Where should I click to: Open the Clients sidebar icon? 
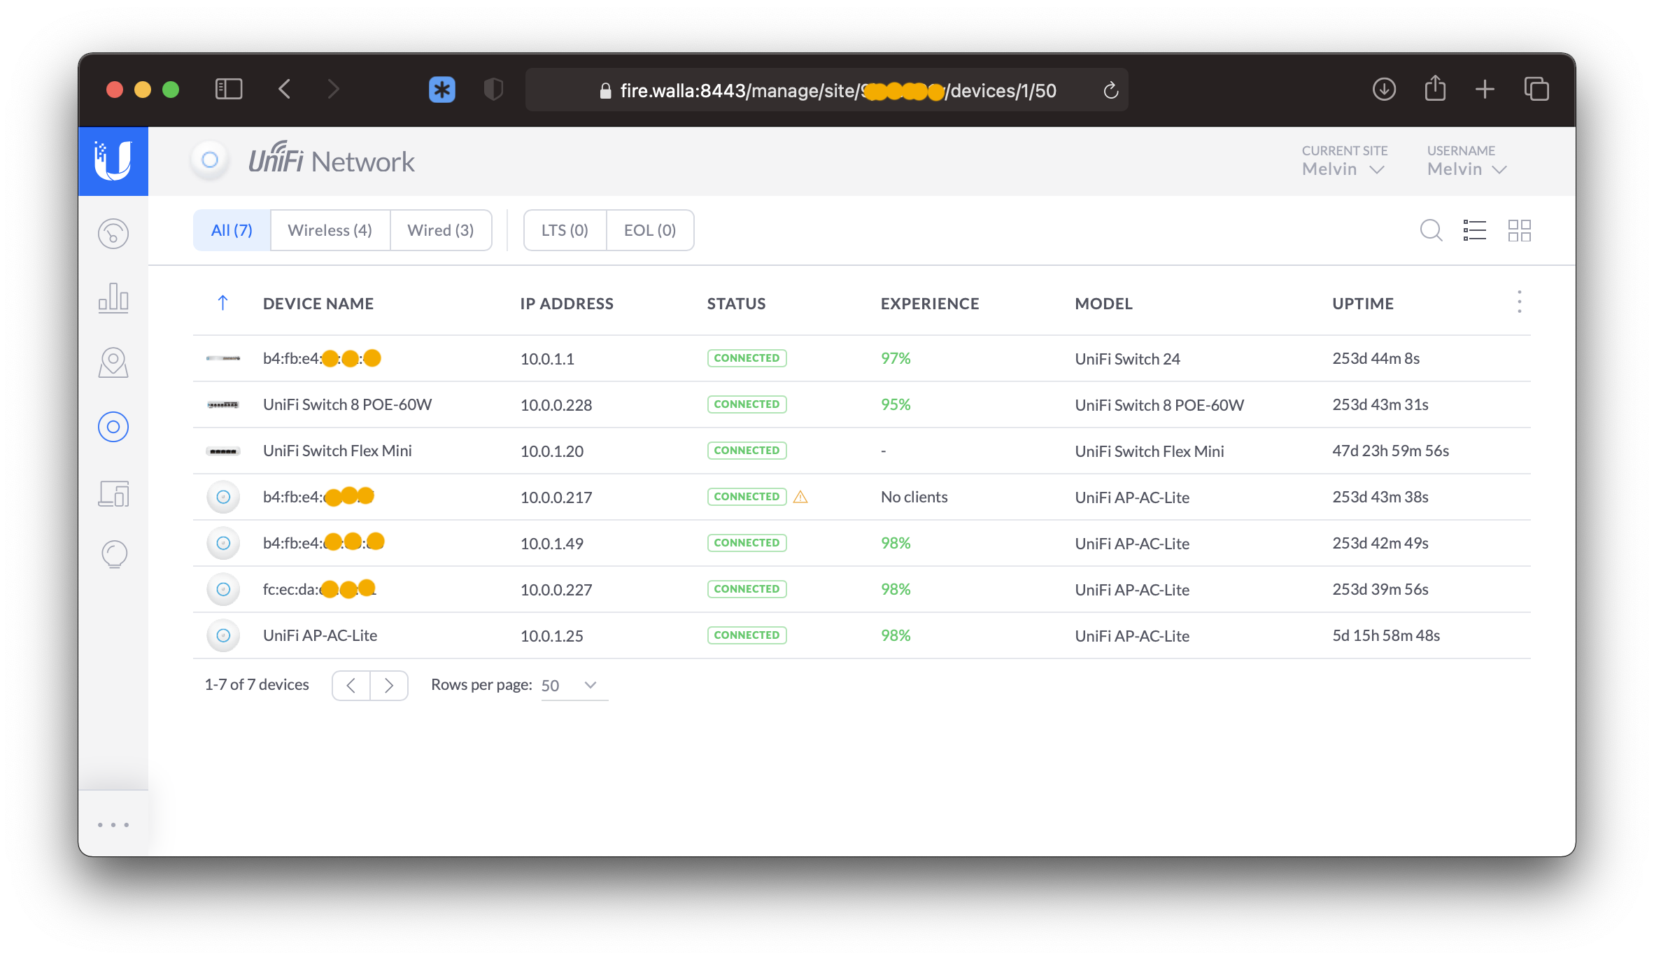point(113,494)
